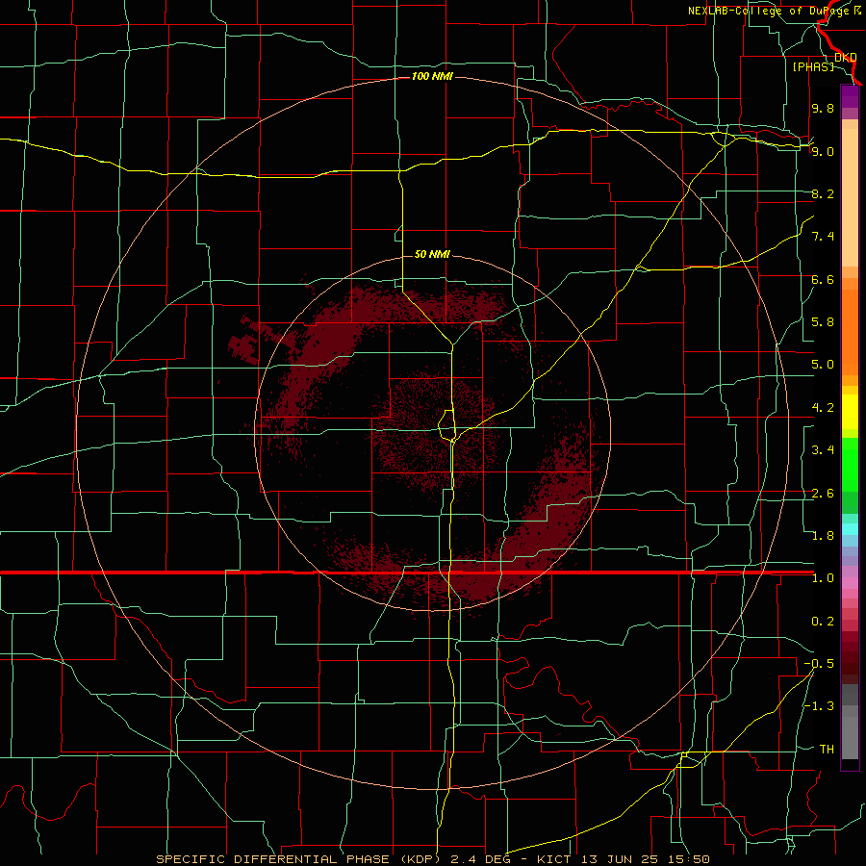Click the 5.8 value on the legend
866x866 pixels.
pyautogui.click(x=823, y=322)
